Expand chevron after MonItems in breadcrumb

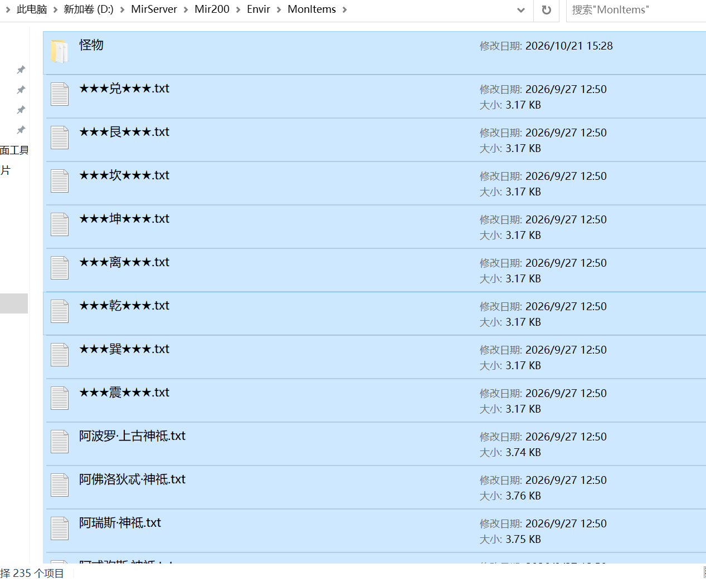click(345, 10)
